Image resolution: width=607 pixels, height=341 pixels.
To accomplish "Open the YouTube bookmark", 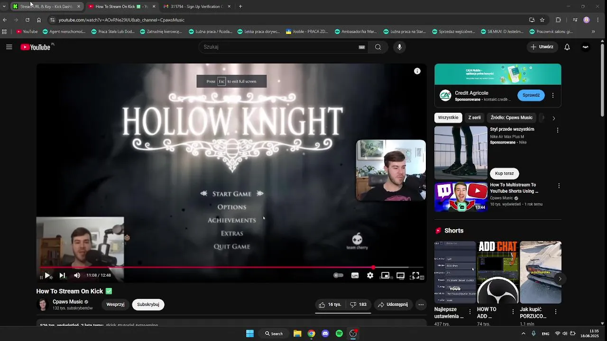I will click(x=27, y=32).
